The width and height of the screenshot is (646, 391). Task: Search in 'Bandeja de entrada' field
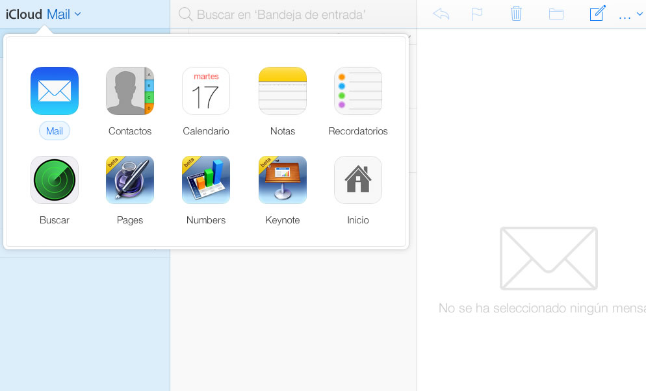point(293,14)
